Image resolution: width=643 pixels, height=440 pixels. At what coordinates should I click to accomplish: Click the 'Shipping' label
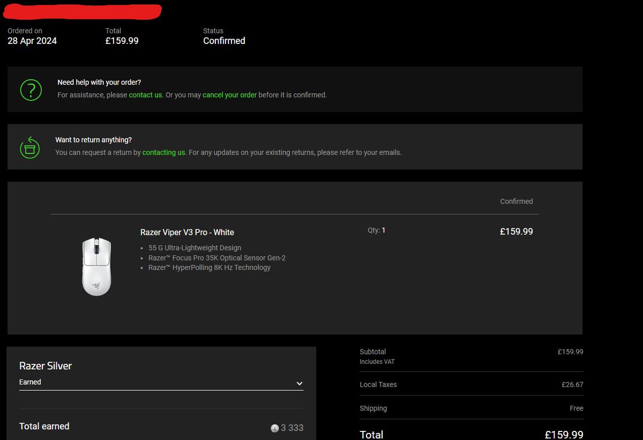(x=373, y=408)
